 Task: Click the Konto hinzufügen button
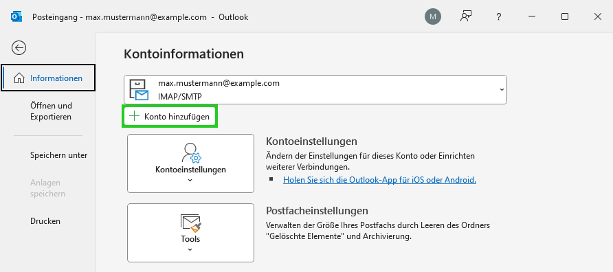[x=170, y=117]
